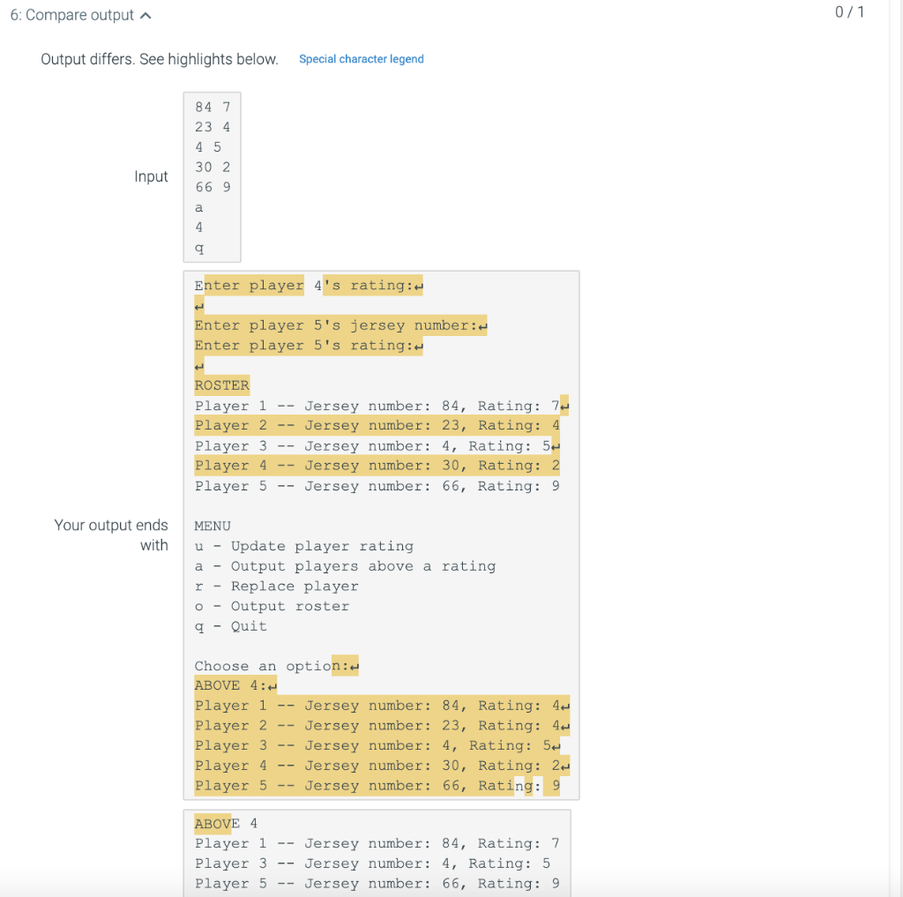Click expected line 'Player 5 -- Jersey number: 66, Rating: 9' in bottom box
The height and width of the screenshot is (897, 903).
pos(377,884)
